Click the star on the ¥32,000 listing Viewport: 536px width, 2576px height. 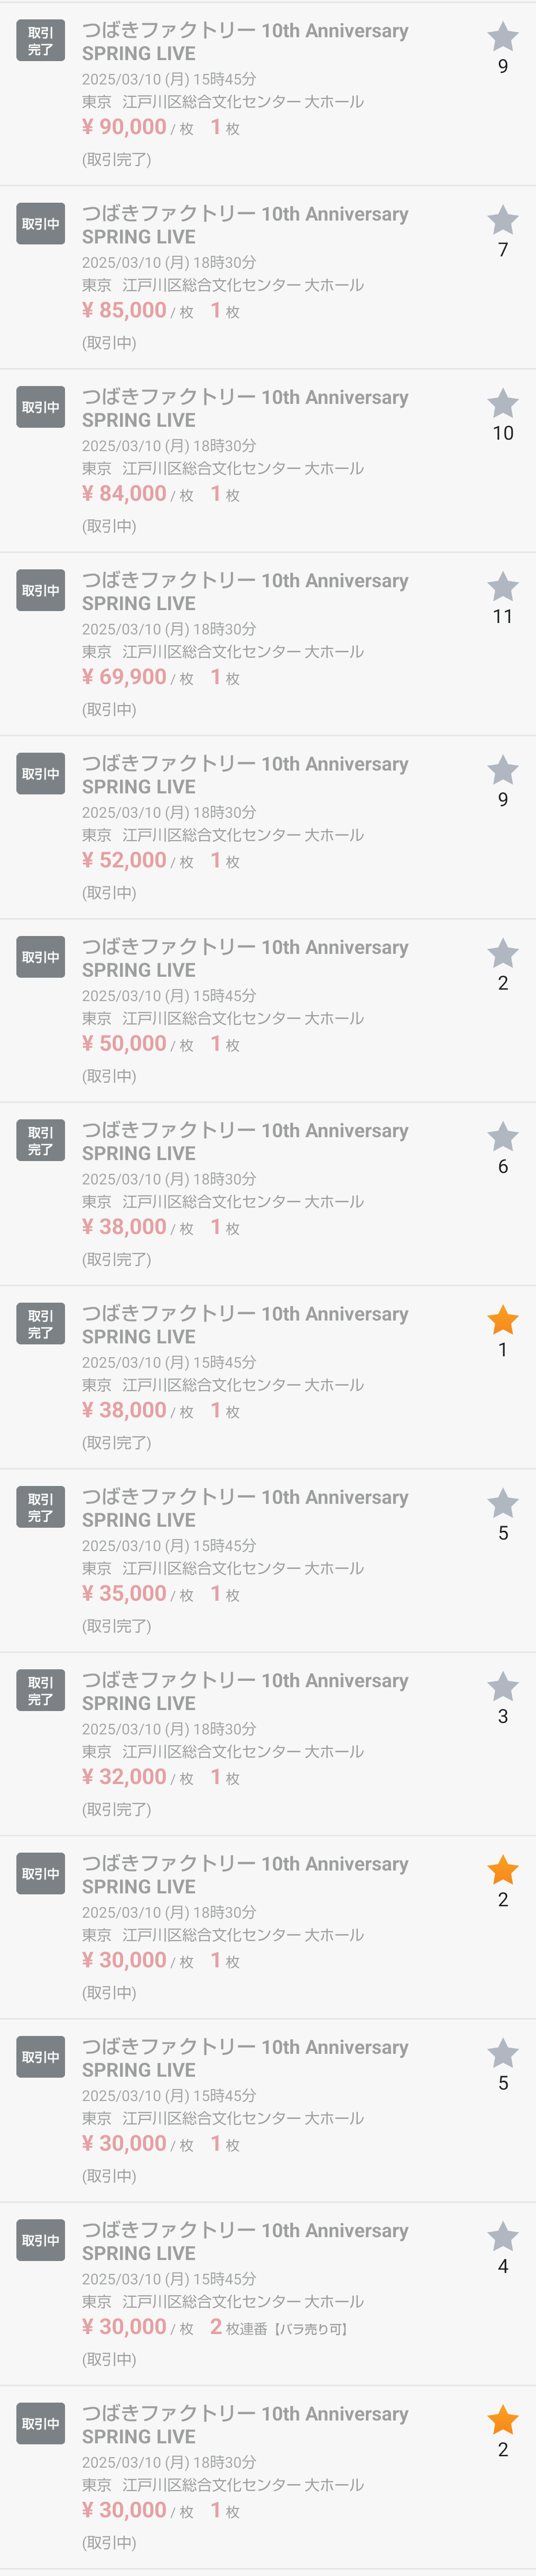point(502,1687)
